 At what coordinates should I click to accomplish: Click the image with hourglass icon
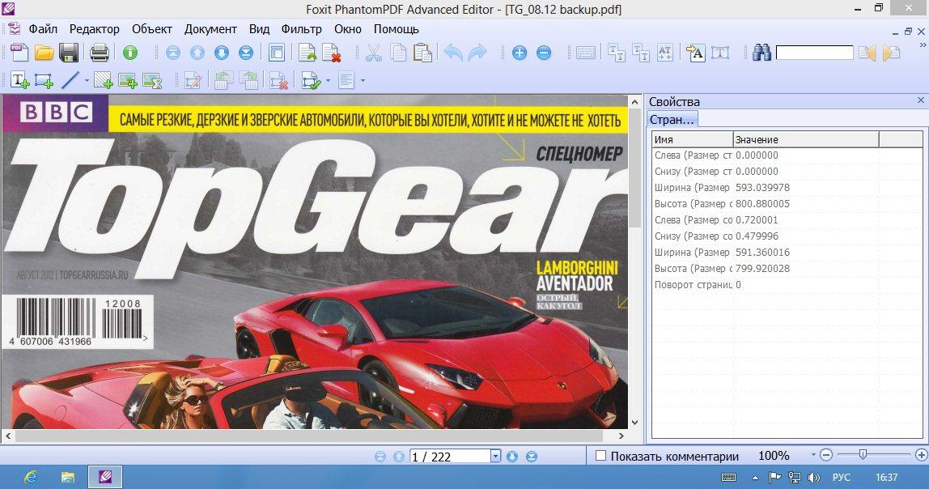click(x=152, y=80)
